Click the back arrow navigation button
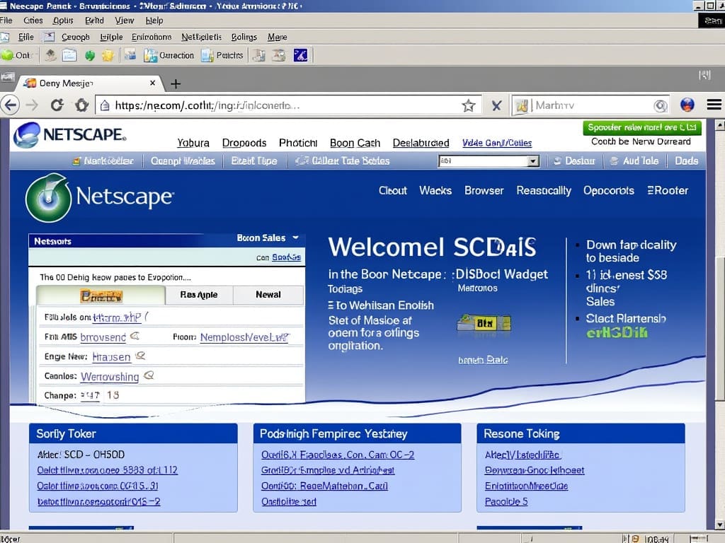Screen dimensions: 725x543 tap(9, 105)
